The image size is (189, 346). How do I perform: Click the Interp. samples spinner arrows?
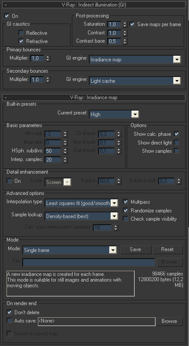click(65, 160)
